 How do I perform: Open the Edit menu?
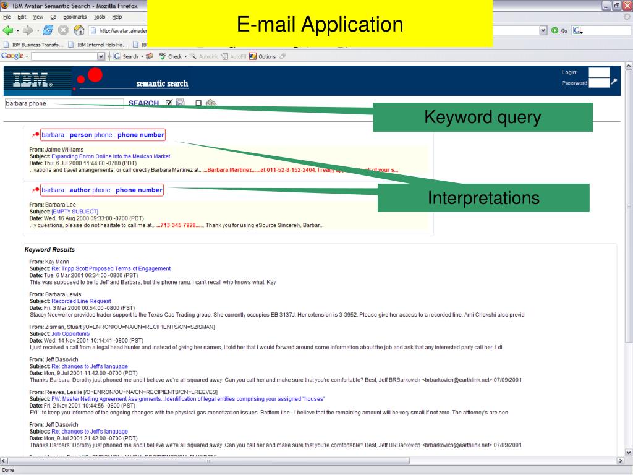22,17
